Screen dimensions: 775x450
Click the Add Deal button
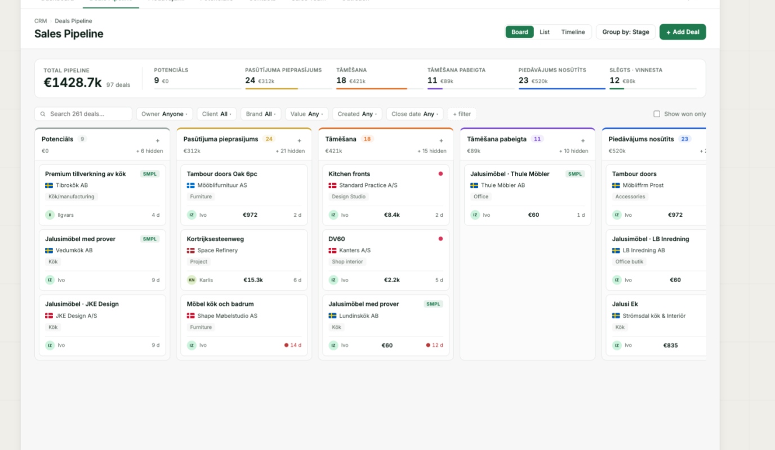(683, 32)
